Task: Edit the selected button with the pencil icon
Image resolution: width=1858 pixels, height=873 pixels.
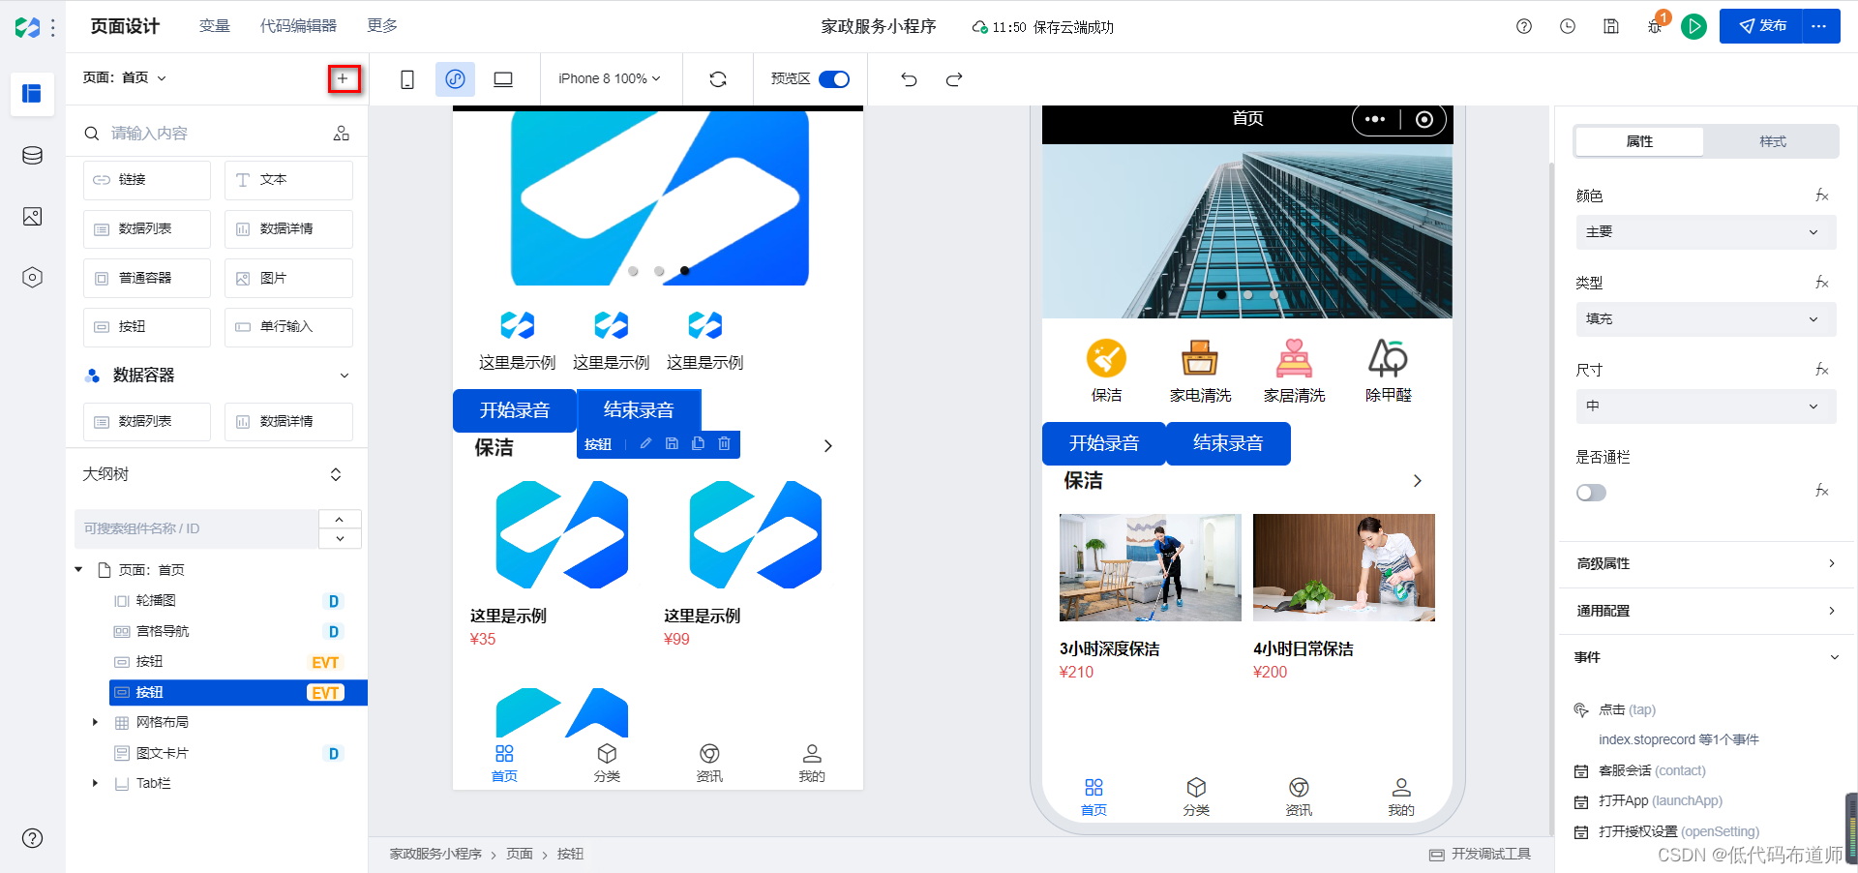Action: (x=645, y=443)
